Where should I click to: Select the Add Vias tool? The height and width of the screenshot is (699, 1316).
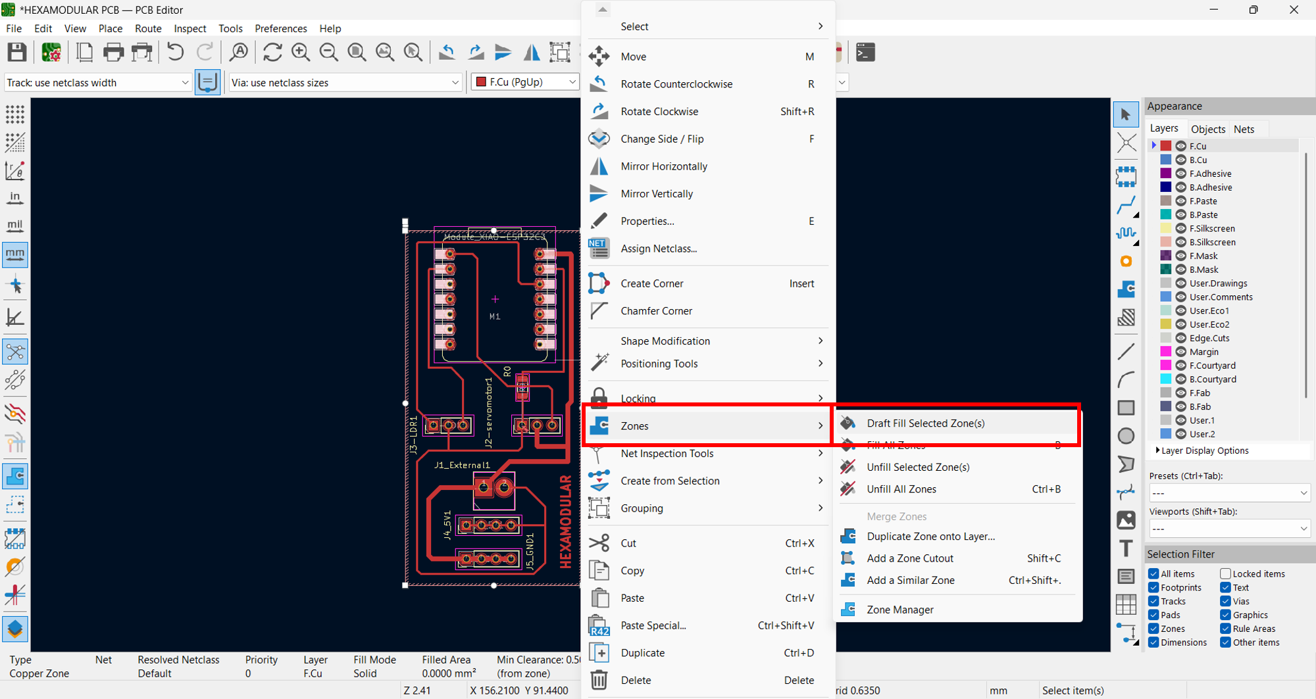1126,261
